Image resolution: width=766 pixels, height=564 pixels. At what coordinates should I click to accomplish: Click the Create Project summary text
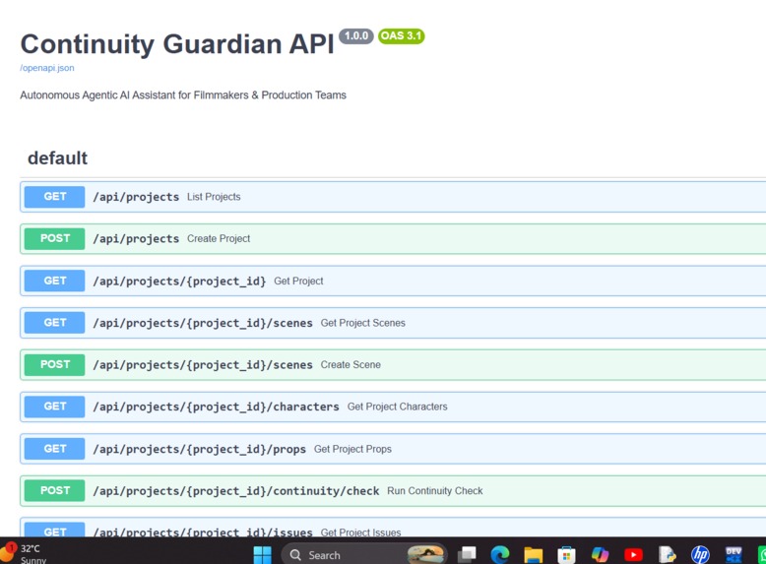click(219, 239)
